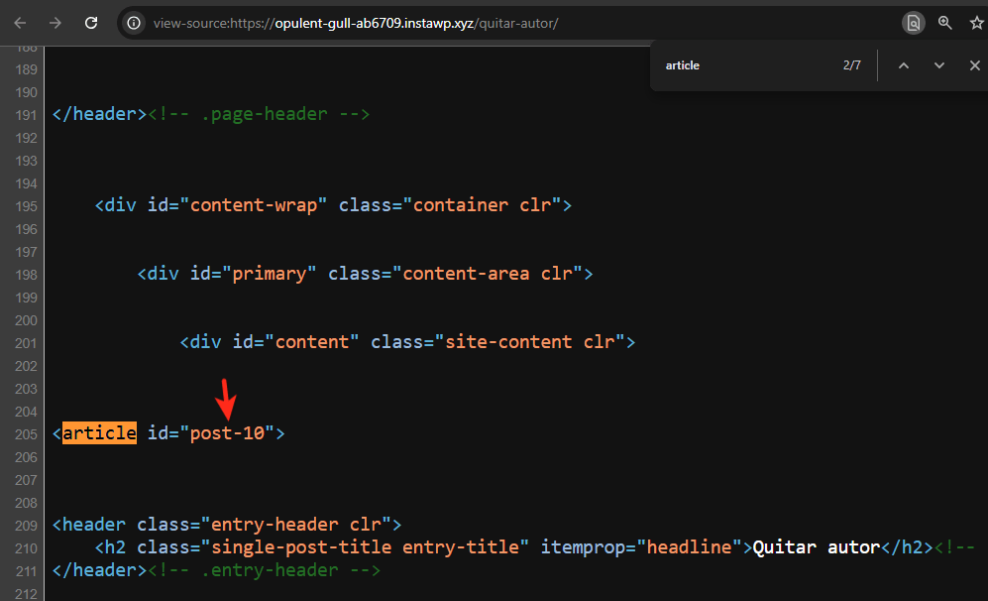Viewport: 988px width, 601px height.
Task: Click the '2/7' match counter
Action: [851, 64]
